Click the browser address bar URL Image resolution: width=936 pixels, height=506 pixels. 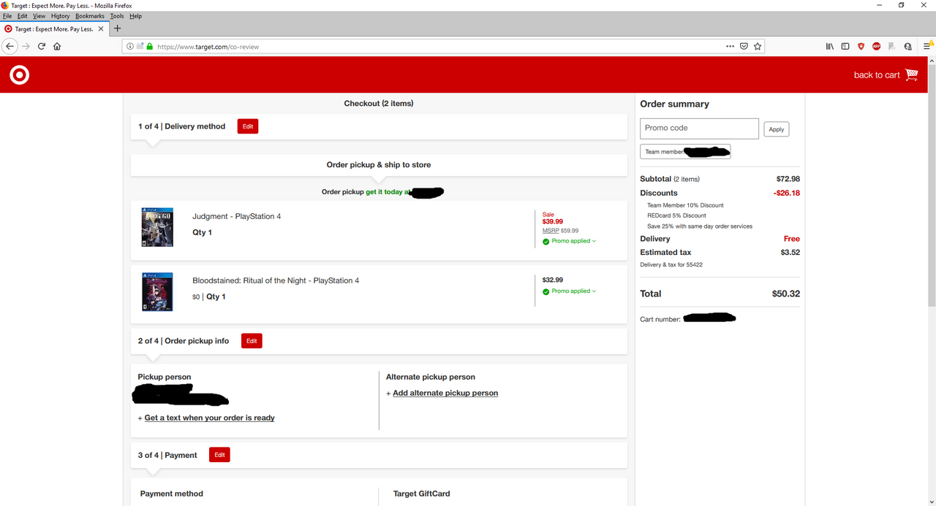[208, 46]
